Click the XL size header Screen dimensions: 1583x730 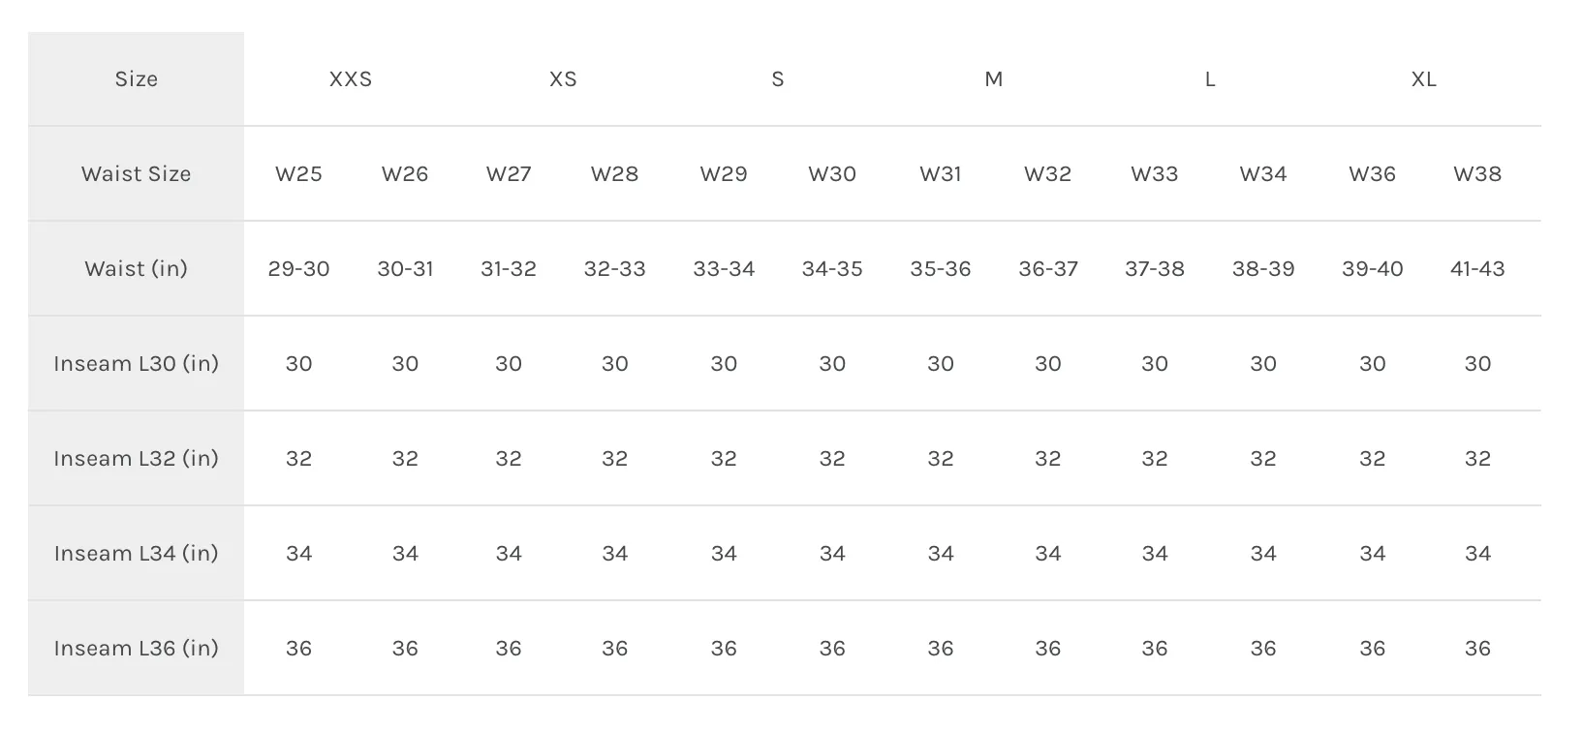point(1423,79)
